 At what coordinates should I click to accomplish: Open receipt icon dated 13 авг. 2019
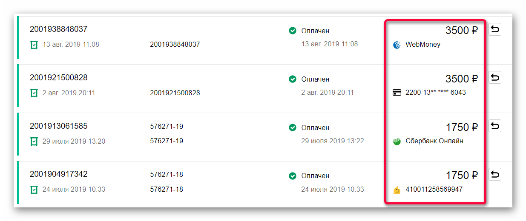(x=34, y=45)
